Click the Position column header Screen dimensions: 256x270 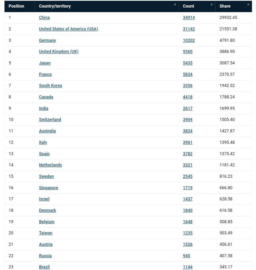(16, 6)
